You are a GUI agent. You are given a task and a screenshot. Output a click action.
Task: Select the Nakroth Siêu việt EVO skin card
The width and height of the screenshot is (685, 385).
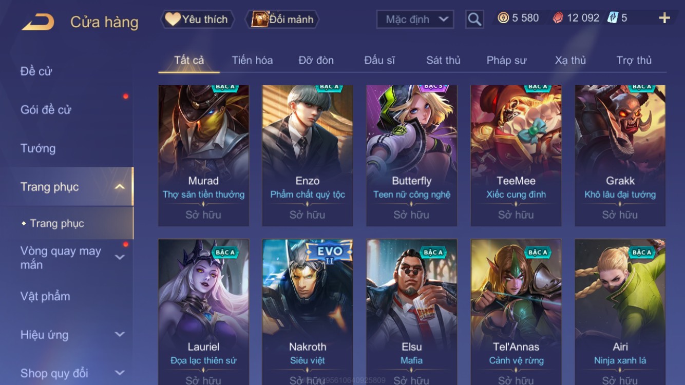pyautogui.click(x=307, y=312)
